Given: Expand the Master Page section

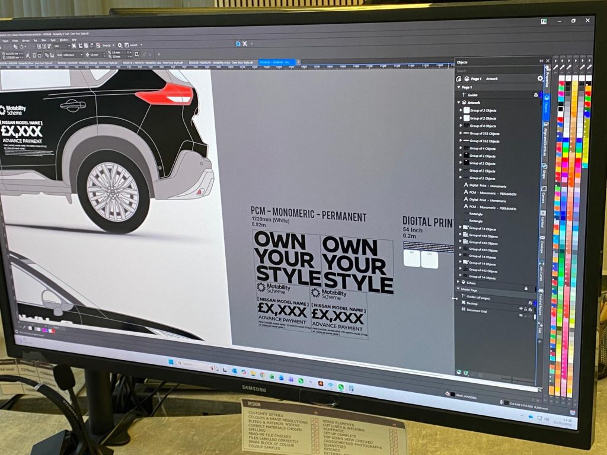Looking at the screenshot, I should (458, 289).
